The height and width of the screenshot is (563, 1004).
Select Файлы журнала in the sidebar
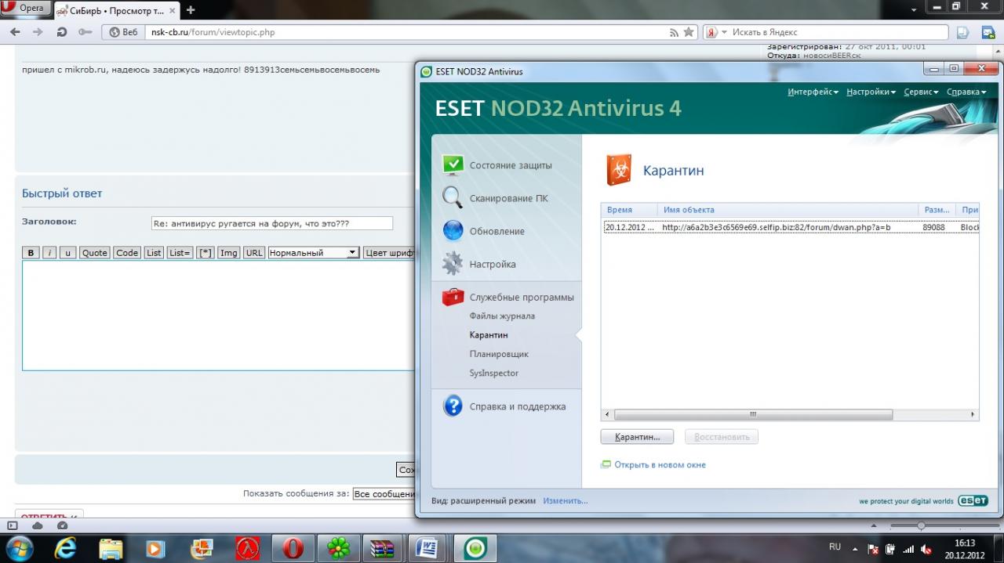point(502,316)
